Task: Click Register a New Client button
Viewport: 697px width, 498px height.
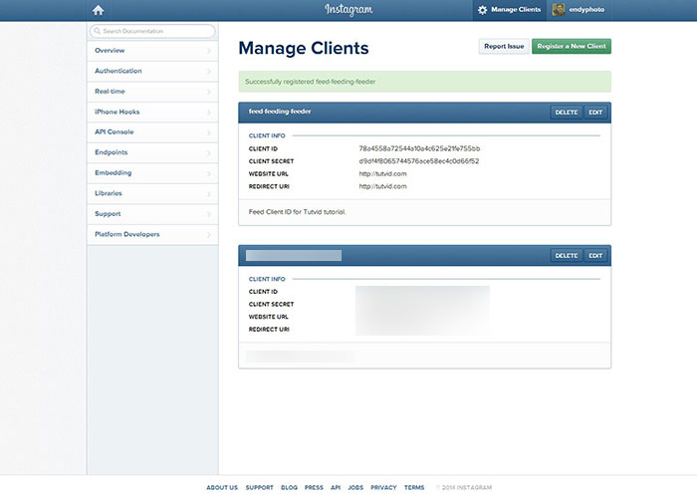Action: [572, 46]
